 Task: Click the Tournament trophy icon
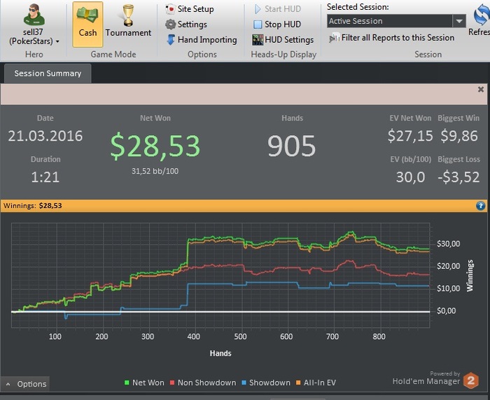point(128,15)
